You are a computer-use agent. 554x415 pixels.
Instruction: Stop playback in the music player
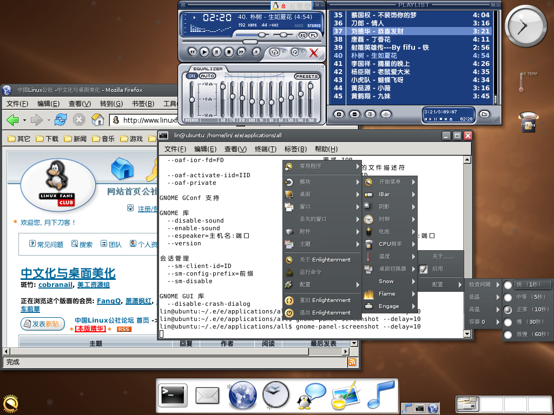pyautogui.click(x=229, y=52)
